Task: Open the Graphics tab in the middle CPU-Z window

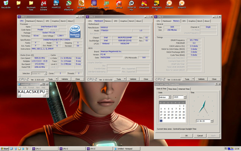Action: [124, 21]
